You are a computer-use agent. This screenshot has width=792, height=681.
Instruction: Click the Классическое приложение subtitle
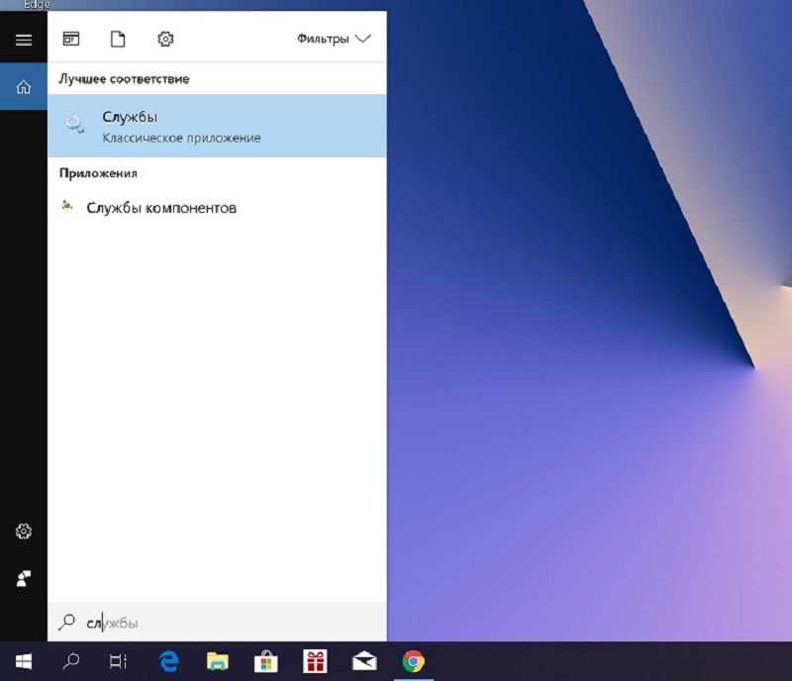pyautogui.click(x=181, y=138)
